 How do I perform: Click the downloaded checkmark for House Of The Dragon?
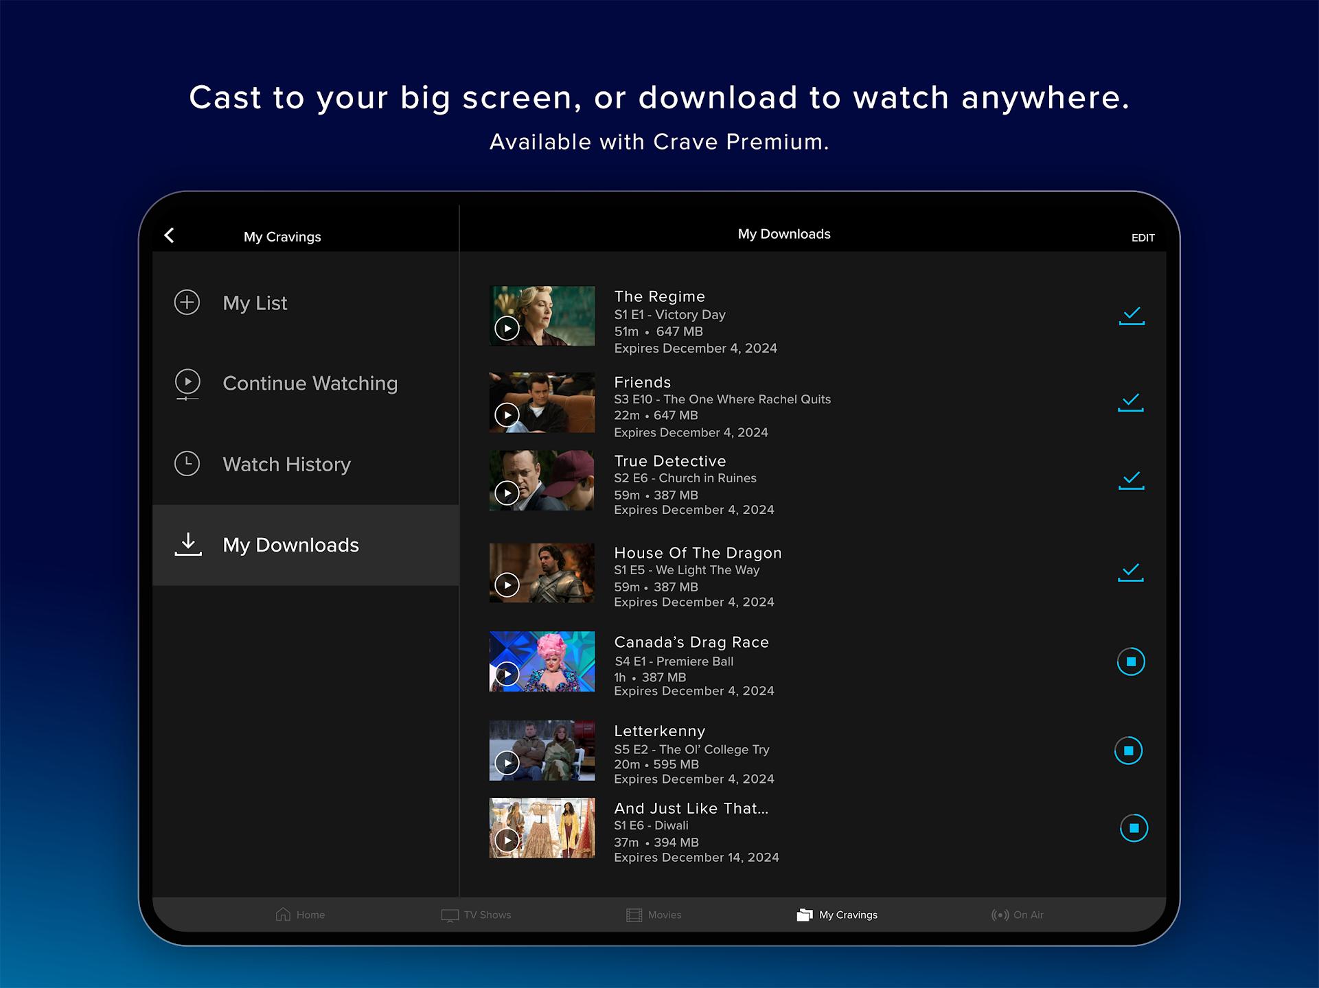(x=1131, y=572)
